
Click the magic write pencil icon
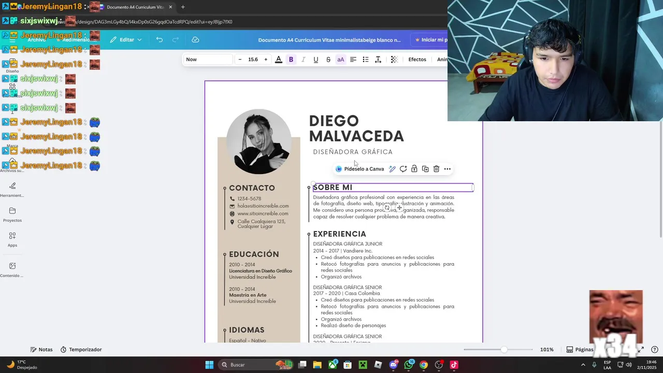(x=393, y=169)
